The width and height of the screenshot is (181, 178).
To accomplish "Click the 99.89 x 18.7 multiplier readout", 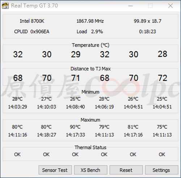I will coord(147,21).
